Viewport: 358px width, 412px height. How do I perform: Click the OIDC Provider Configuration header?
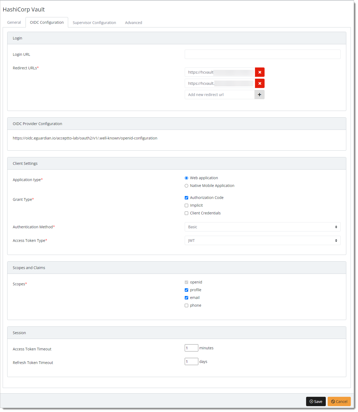pyautogui.click(x=177, y=124)
